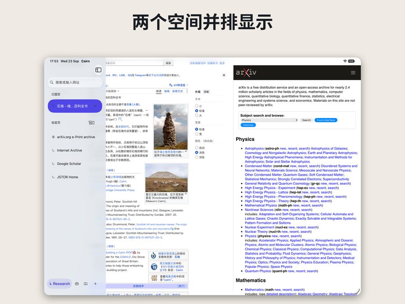Screen dimensions: 405x304
Task: Click the 搜索或输入网址 address field
Action: [75, 82]
